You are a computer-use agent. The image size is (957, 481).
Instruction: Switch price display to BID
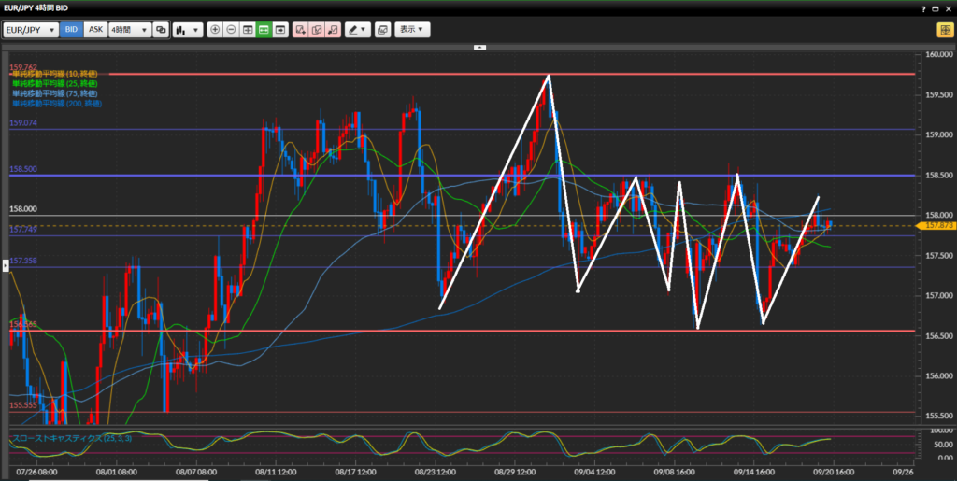72,30
